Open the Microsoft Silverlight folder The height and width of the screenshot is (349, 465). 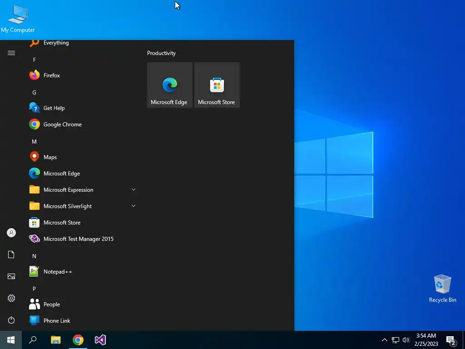point(82,206)
